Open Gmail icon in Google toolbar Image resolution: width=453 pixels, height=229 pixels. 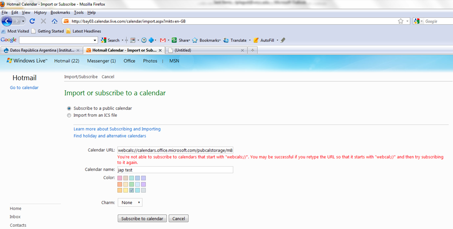(x=162, y=40)
